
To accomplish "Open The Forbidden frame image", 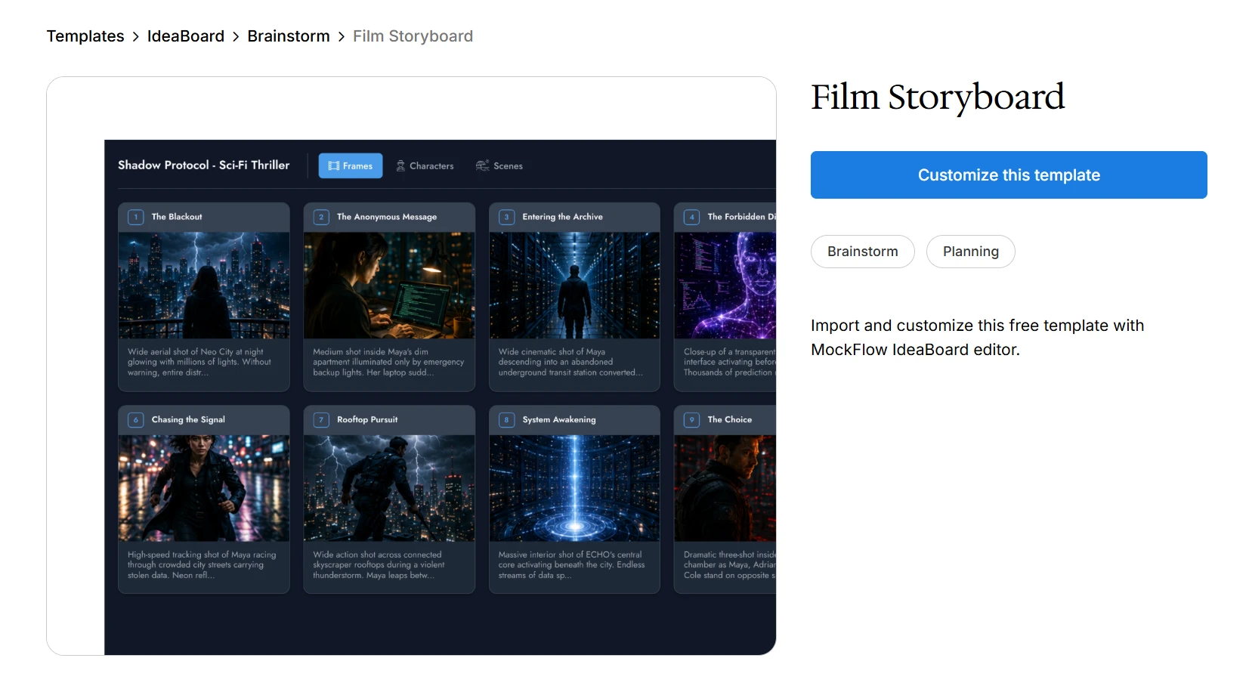I will pos(725,285).
